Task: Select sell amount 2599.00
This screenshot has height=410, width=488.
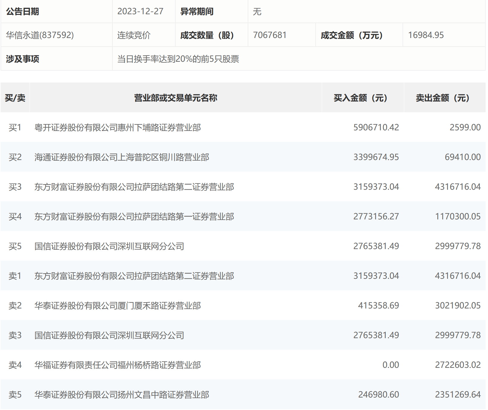Action: coord(465,127)
